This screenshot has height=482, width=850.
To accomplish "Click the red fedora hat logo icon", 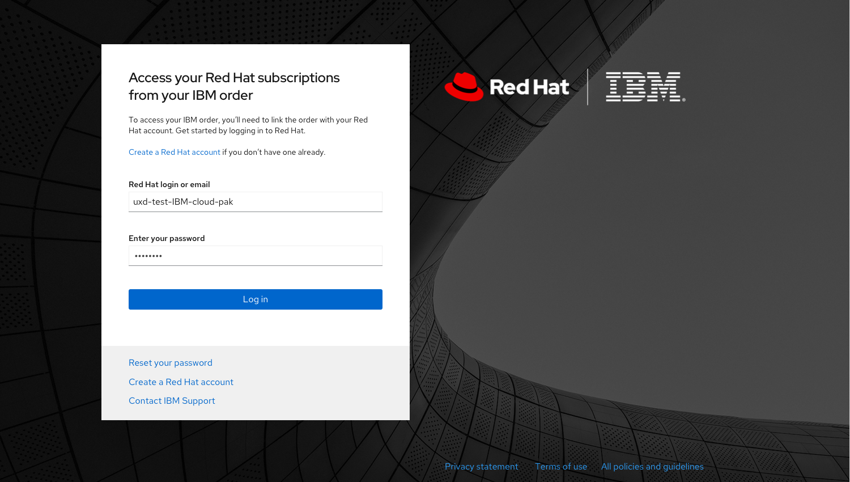I will tap(464, 87).
